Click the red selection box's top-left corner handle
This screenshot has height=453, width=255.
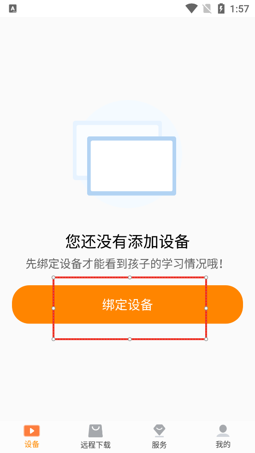pos(53,277)
